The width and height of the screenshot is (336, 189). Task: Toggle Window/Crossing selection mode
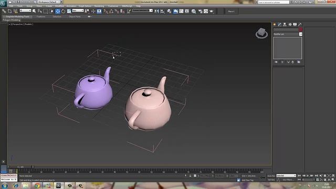[51, 11]
